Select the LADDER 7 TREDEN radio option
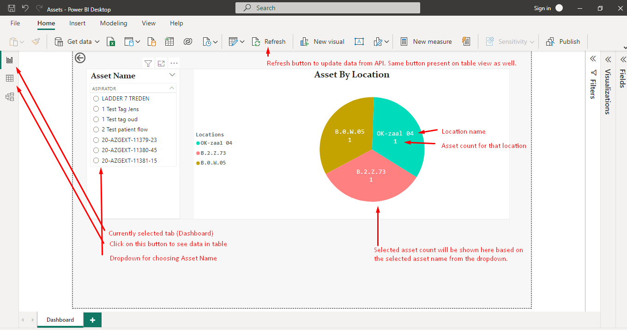Viewport: 627px width, 330px height. pyautogui.click(x=96, y=99)
